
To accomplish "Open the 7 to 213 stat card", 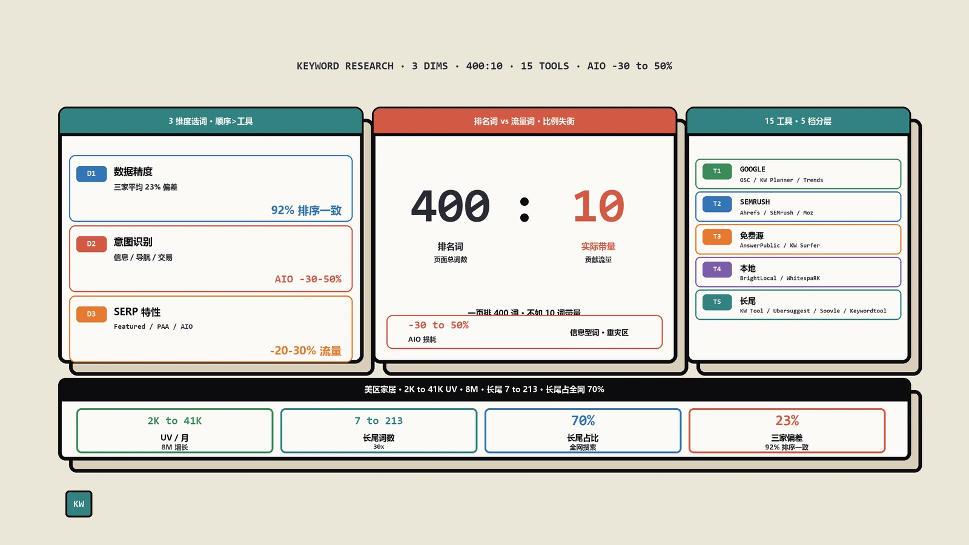I will (379, 431).
